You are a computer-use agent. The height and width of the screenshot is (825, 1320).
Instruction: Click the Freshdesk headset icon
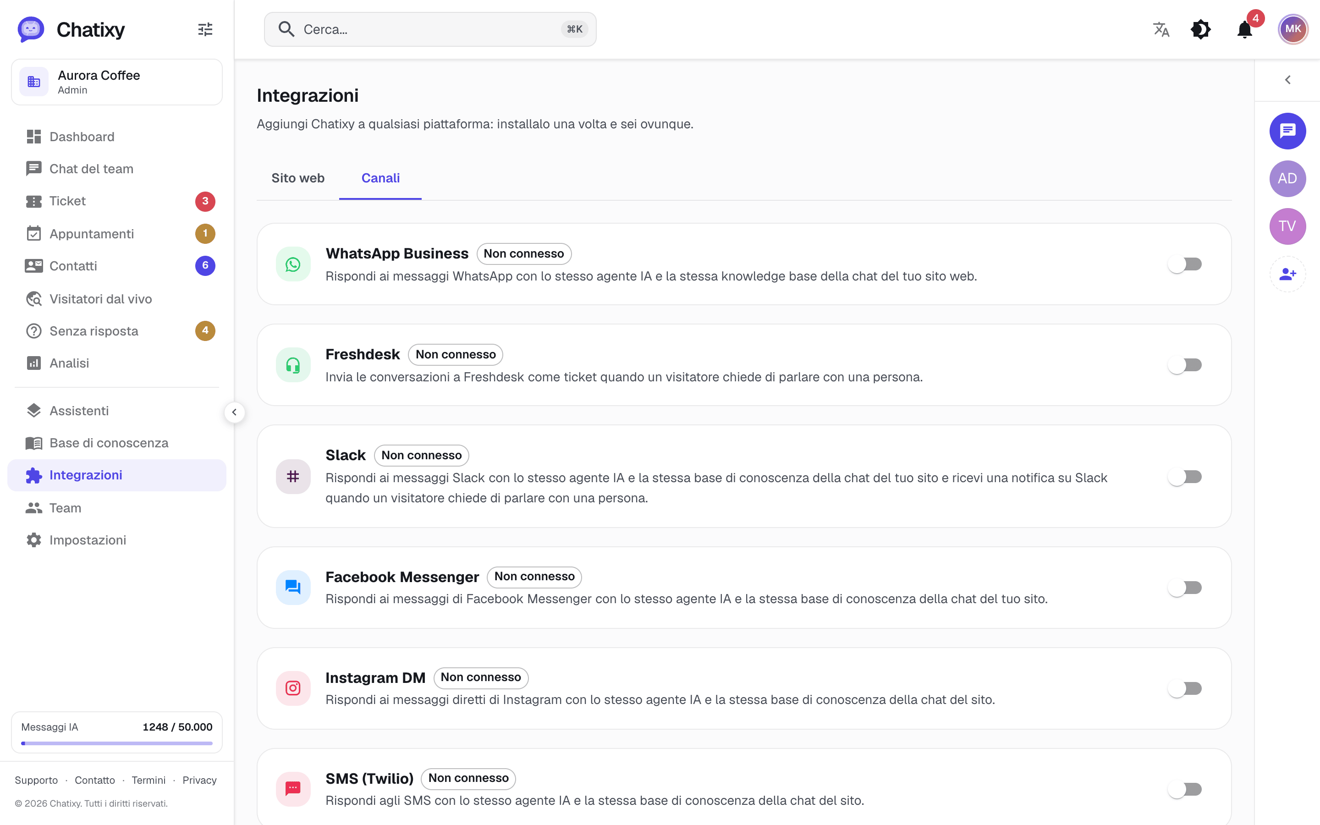(293, 365)
